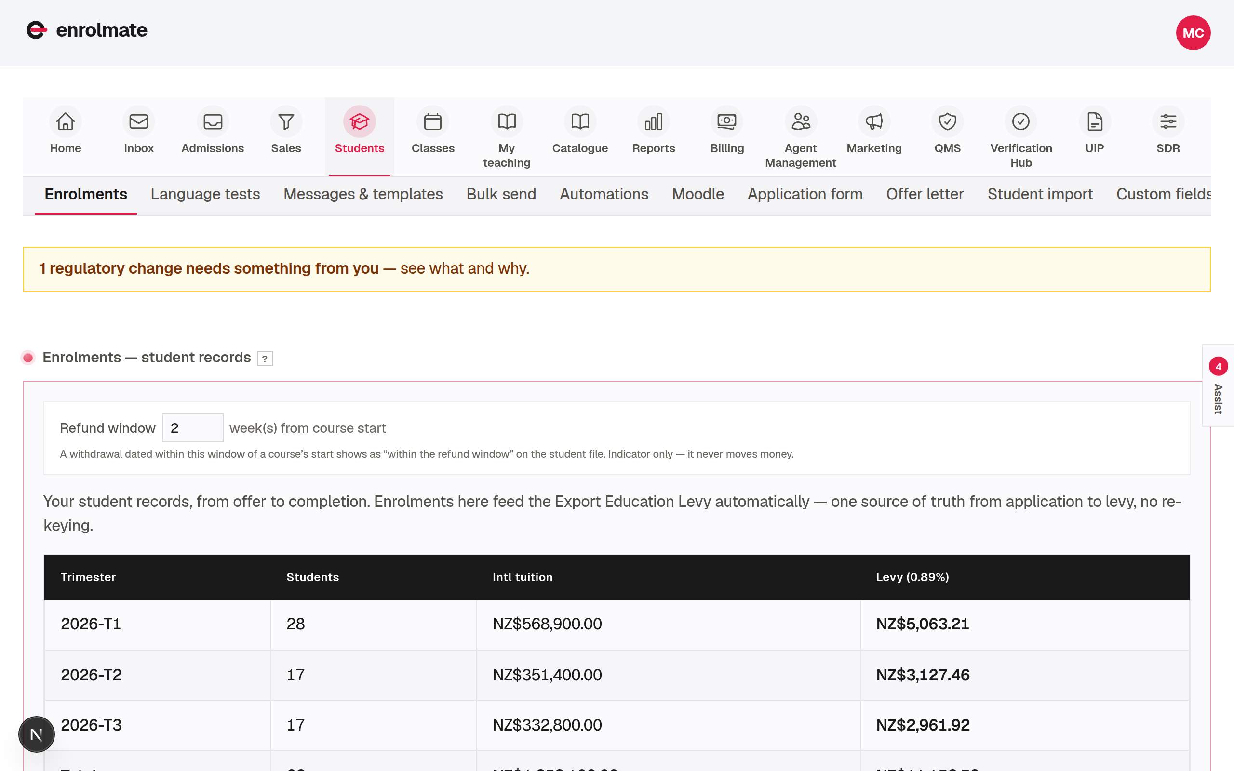Select the Students graduation cap icon
Screen dimensions: 1234x771
click(360, 121)
